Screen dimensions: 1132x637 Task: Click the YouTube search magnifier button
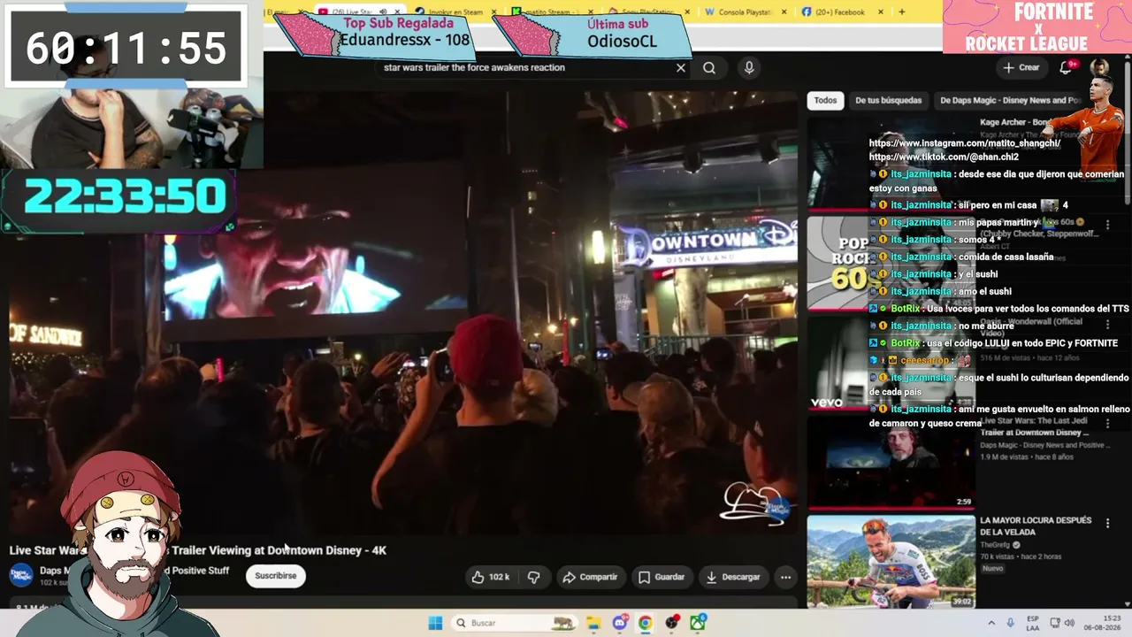pos(709,67)
